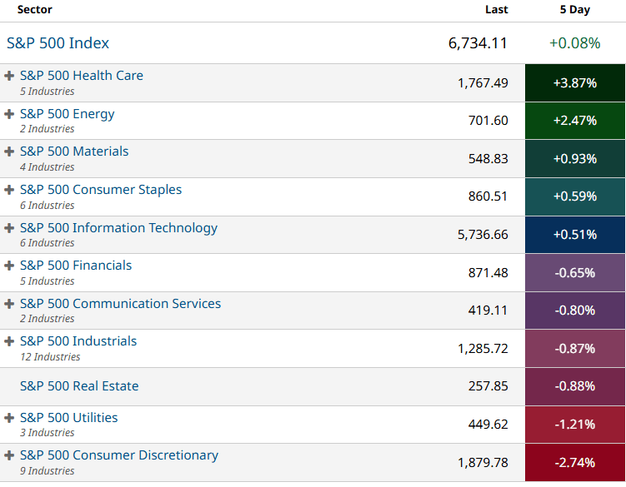Expand the S&P 500 Health Care row
The height and width of the screenshot is (487, 626).
(9, 76)
